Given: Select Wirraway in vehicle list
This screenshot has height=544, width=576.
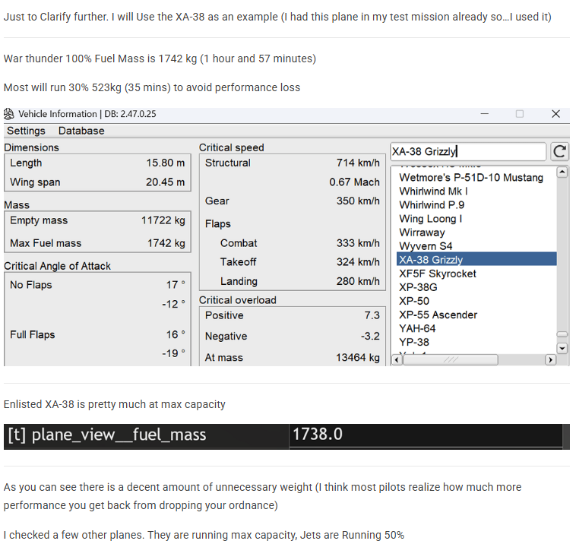Looking at the screenshot, I should (x=422, y=232).
